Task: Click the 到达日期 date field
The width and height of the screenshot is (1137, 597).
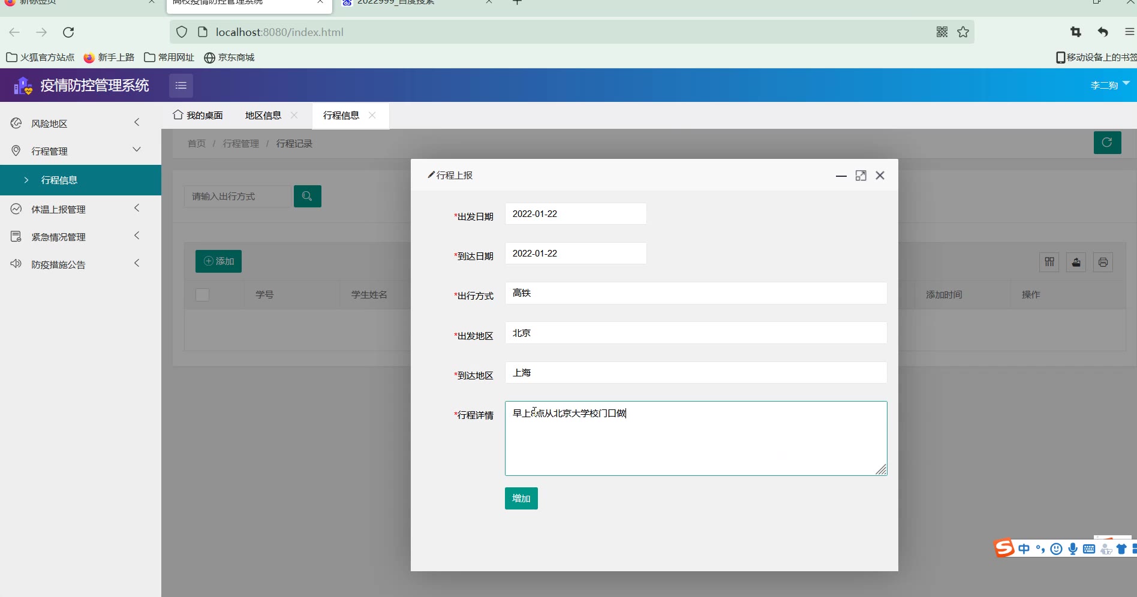Action: [576, 254]
